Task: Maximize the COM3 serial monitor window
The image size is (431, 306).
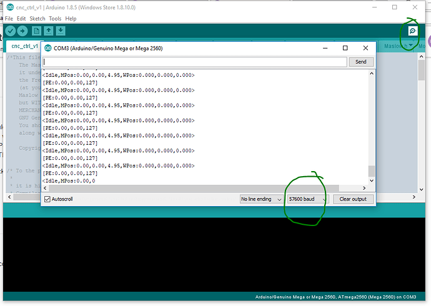Action: (x=345, y=48)
